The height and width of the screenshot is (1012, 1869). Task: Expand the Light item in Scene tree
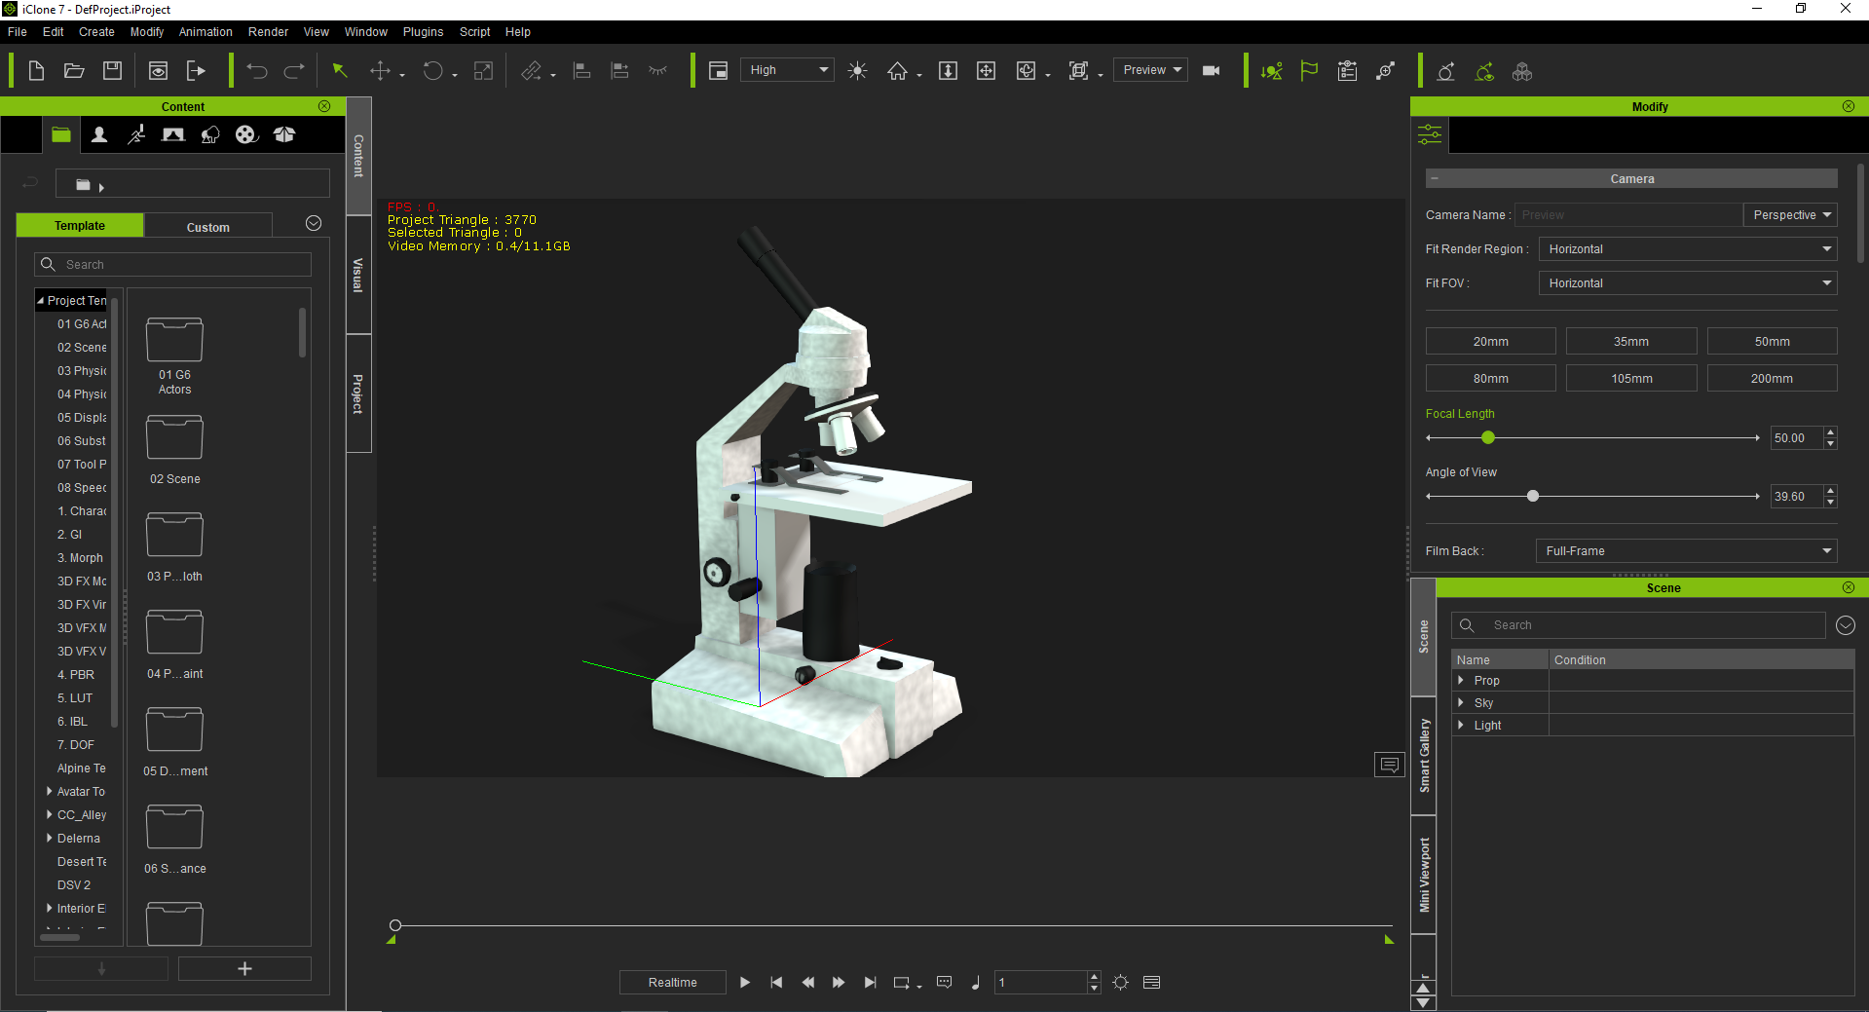tap(1461, 725)
